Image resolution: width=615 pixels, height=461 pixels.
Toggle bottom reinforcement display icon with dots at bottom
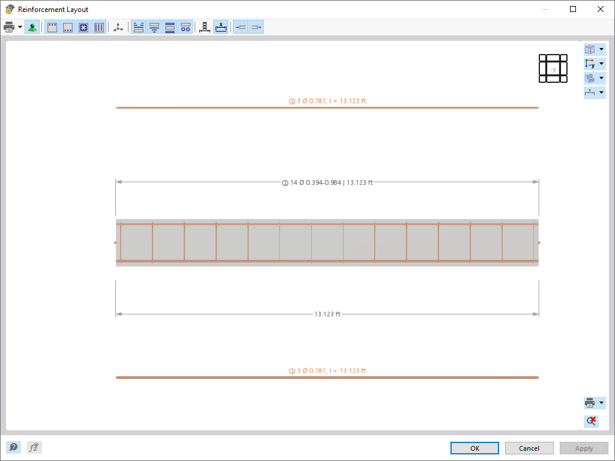[68, 27]
